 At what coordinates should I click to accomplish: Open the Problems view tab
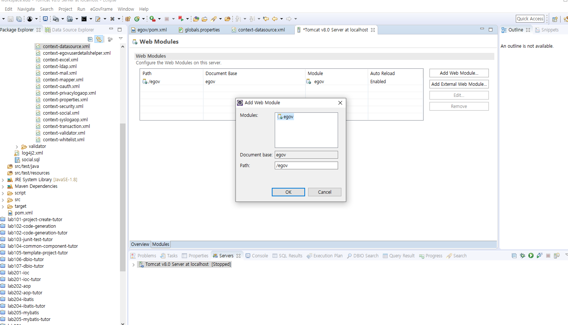click(x=143, y=256)
